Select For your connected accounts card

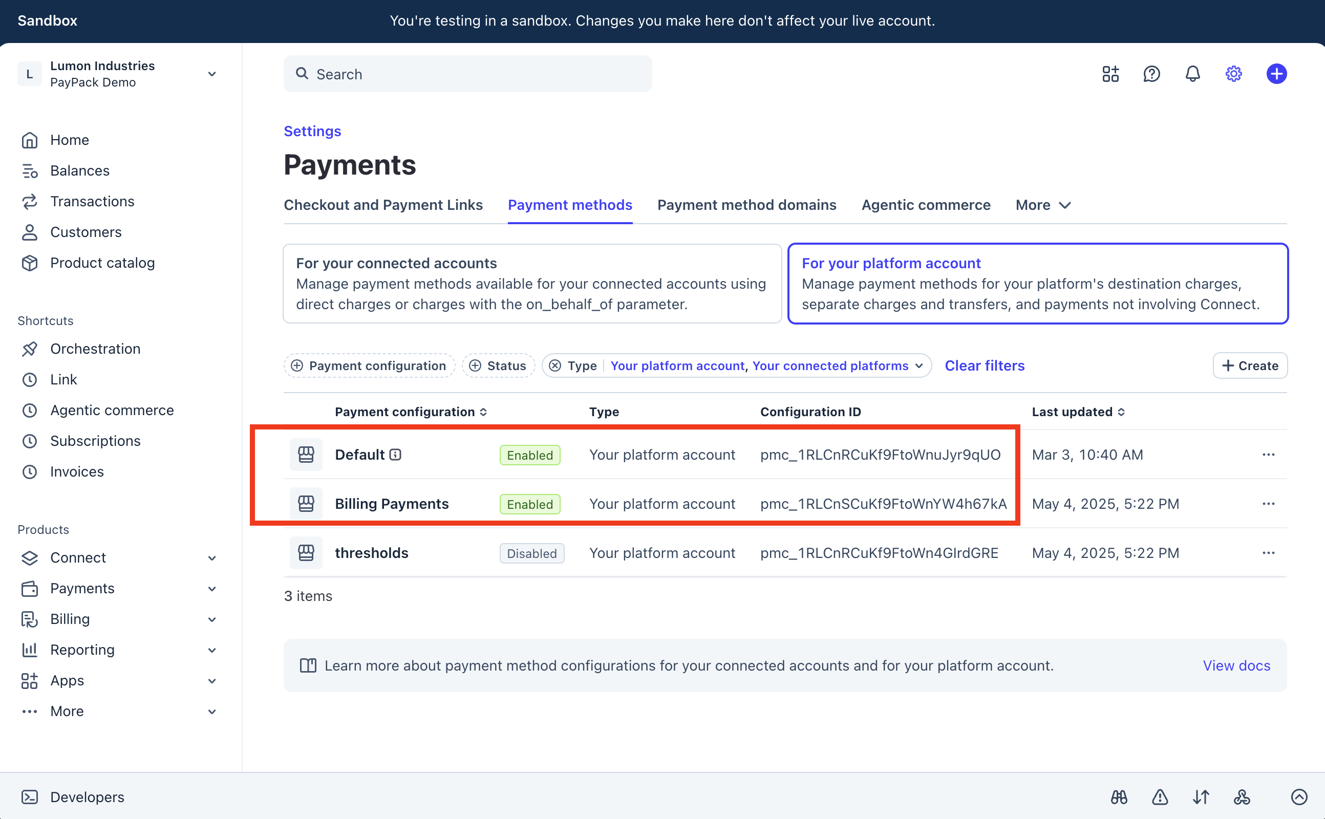pos(532,283)
